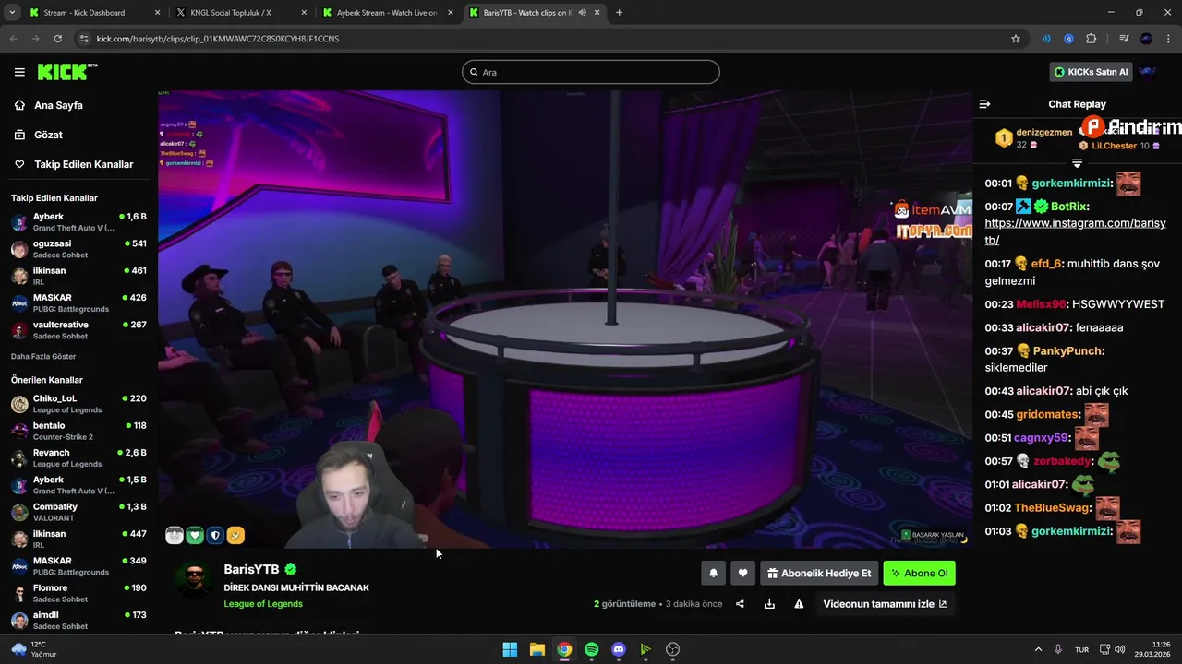Click username efd_6 in chat
This screenshot has width=1182, height=664.
pyautogui.click(x=1046, y=264)
